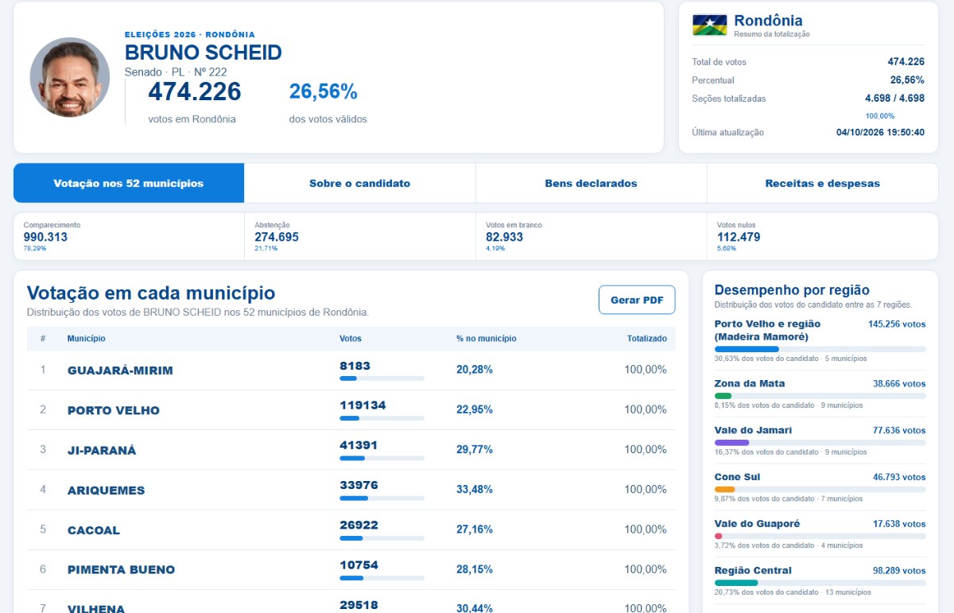Click the Município column header
The width and height of the screenshot is (954, 613).
[x=86, y=339]
